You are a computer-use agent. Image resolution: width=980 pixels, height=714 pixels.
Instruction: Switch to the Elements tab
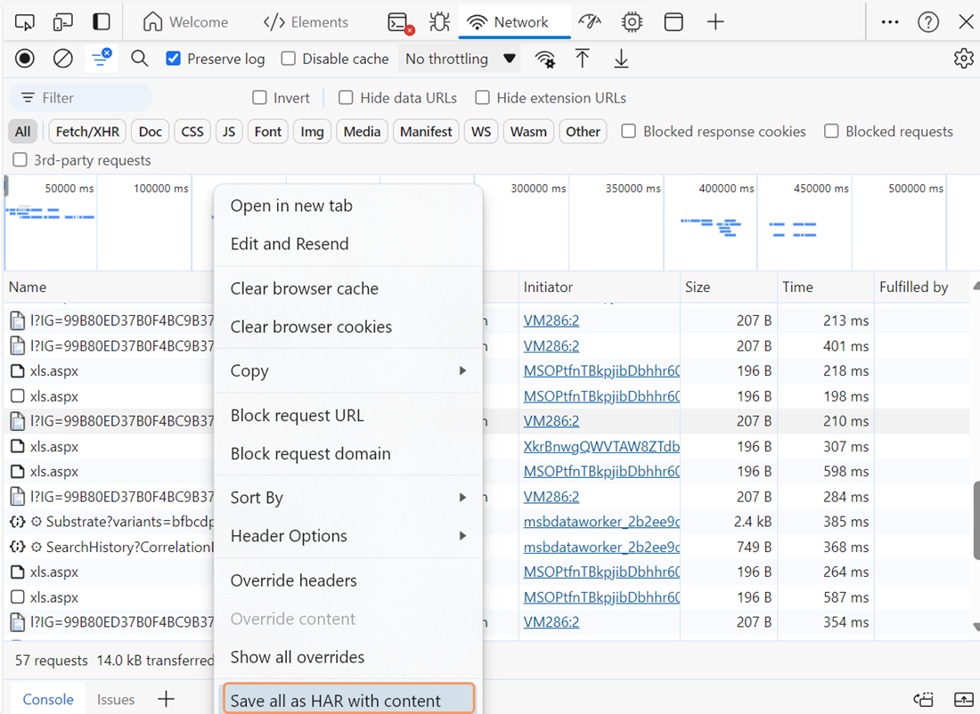306,22
